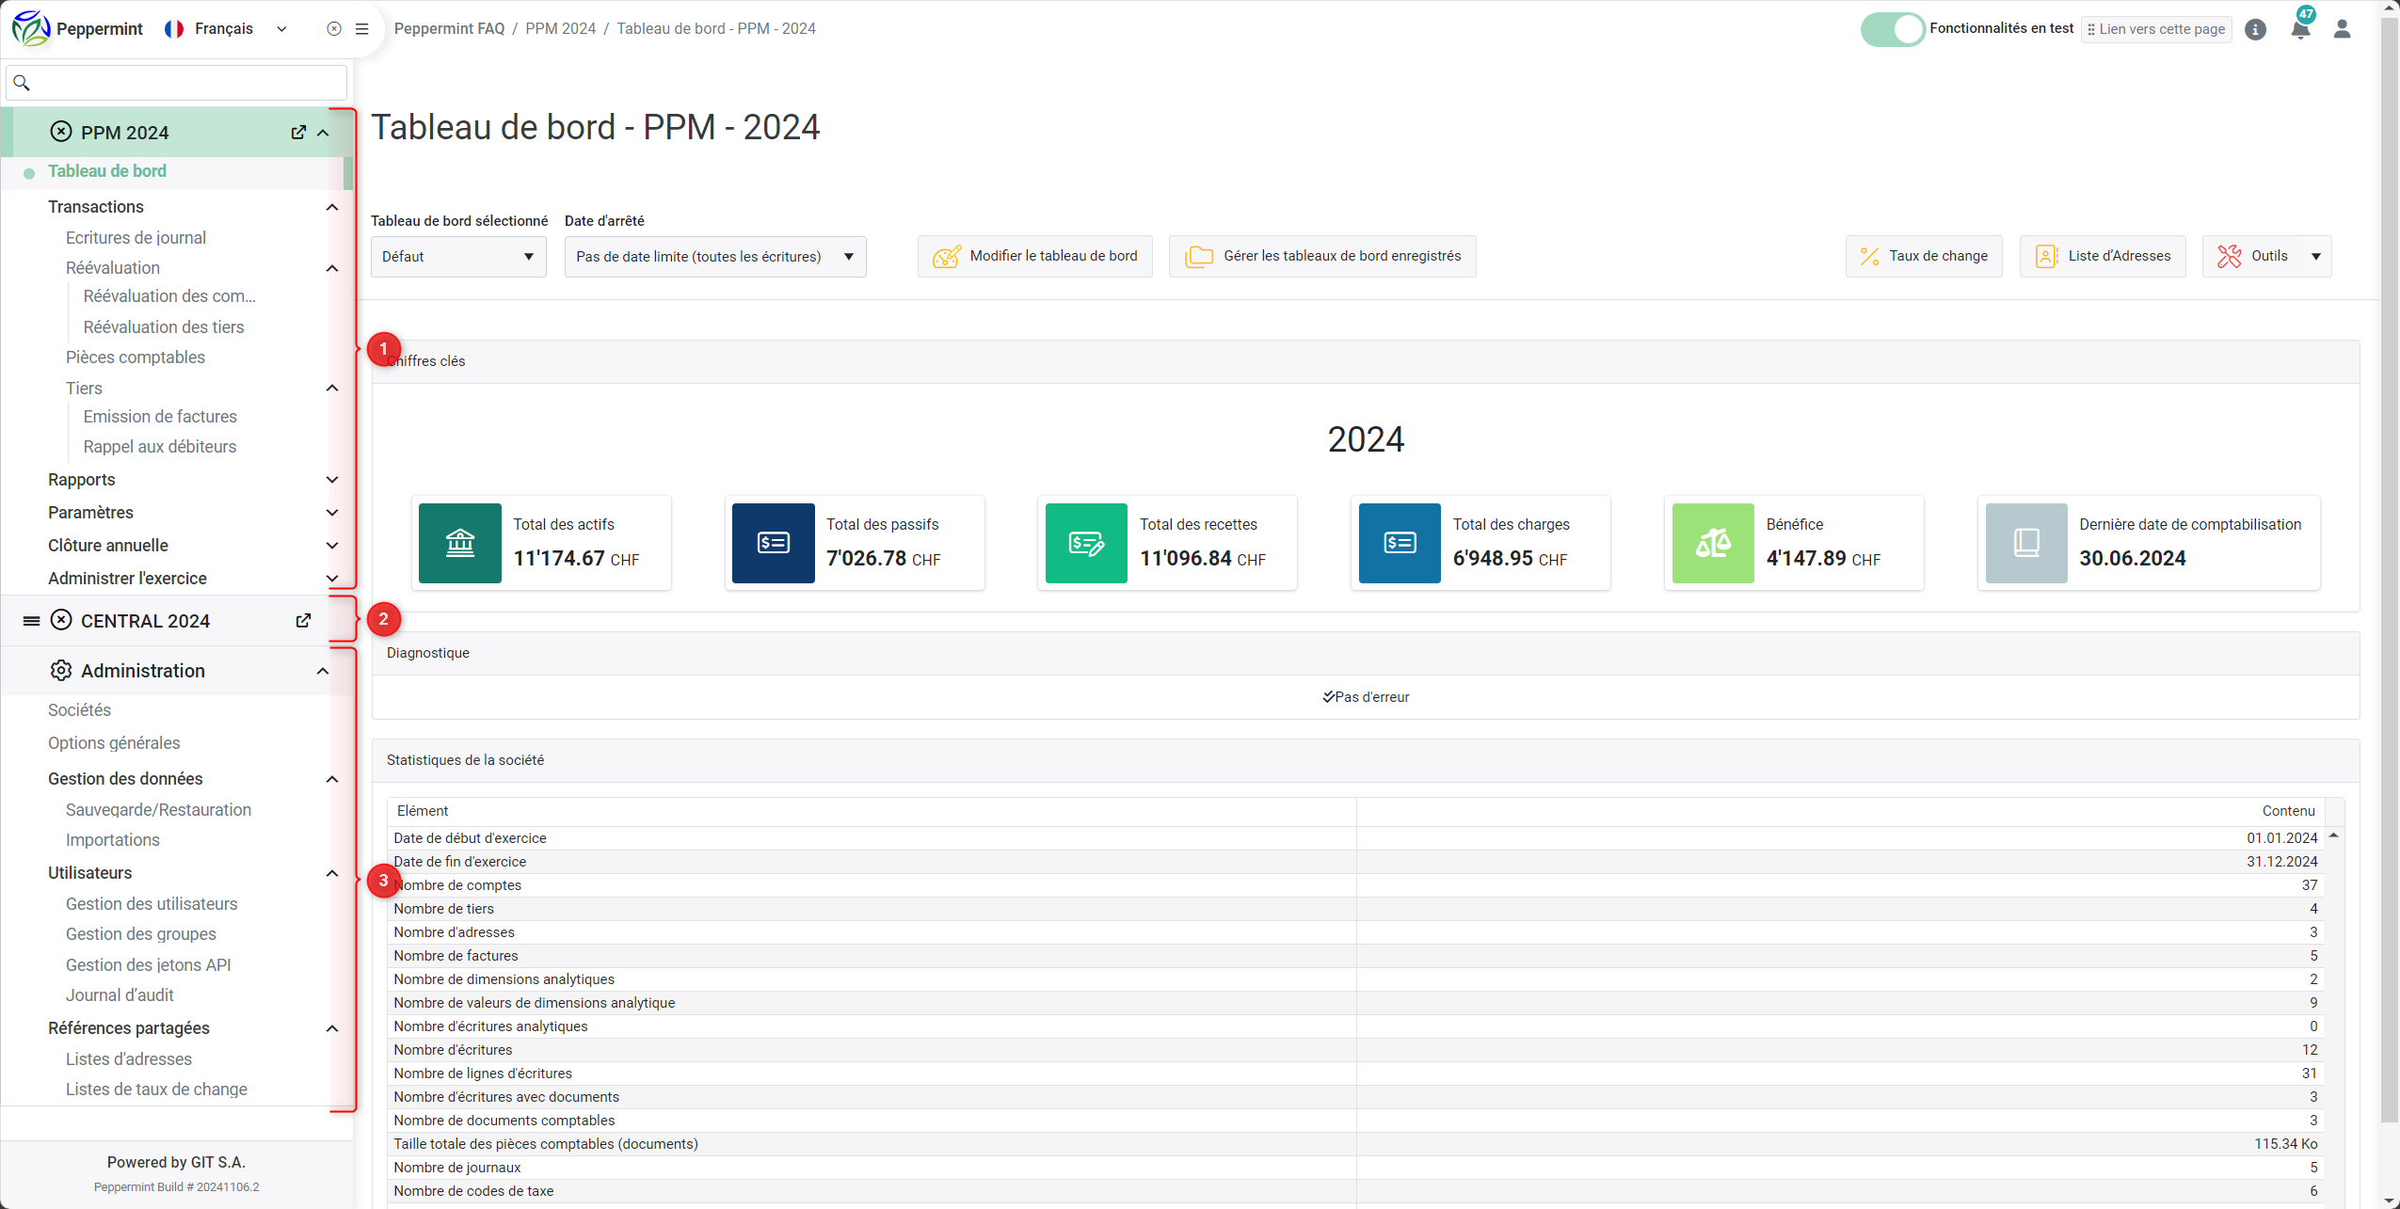Viewport: 2400px width, 1209px height.
Task: Click CENTRAL 2024 external link icon
Action: coord(303,621)
